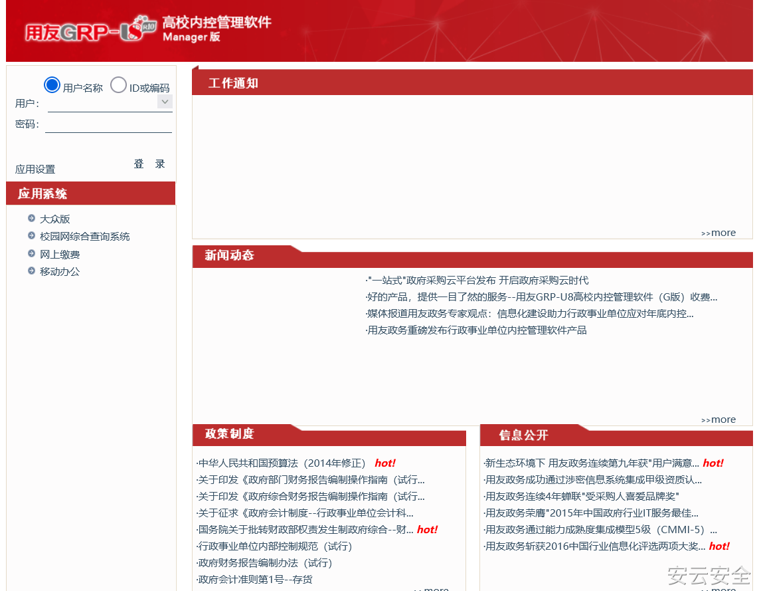Open news 好的产品，提供一目了然的服务
Screen dimensions: 757x591
pos(542,296)
